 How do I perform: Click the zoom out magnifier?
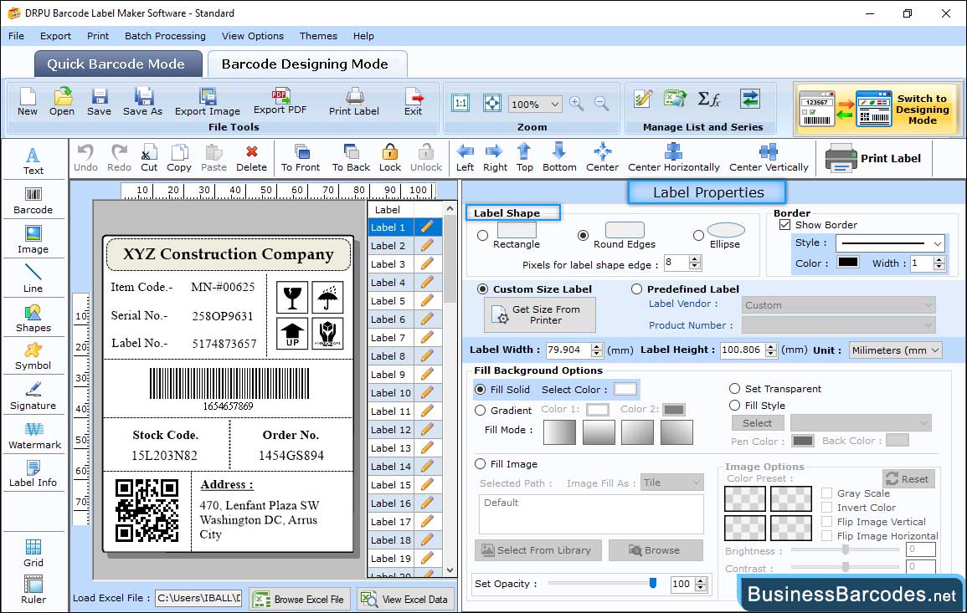[602, 104]
